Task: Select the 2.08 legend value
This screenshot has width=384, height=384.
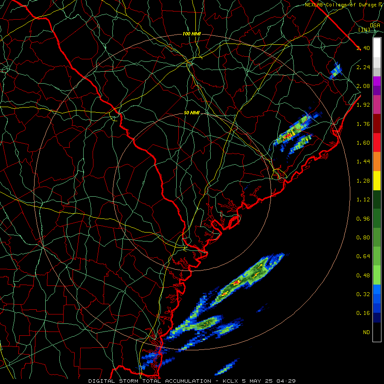Action: click(363, 86)
